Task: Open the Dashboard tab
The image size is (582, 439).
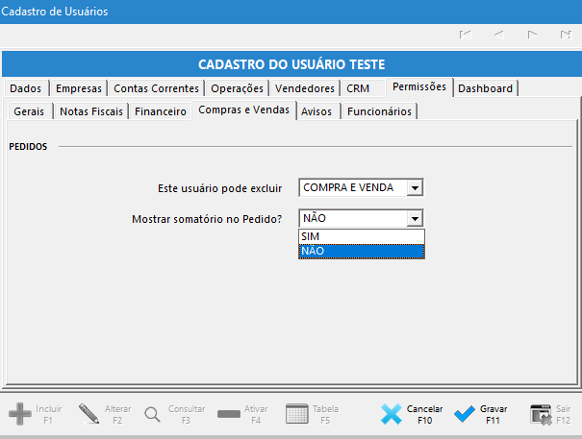Action: click(x=485, y=88)
